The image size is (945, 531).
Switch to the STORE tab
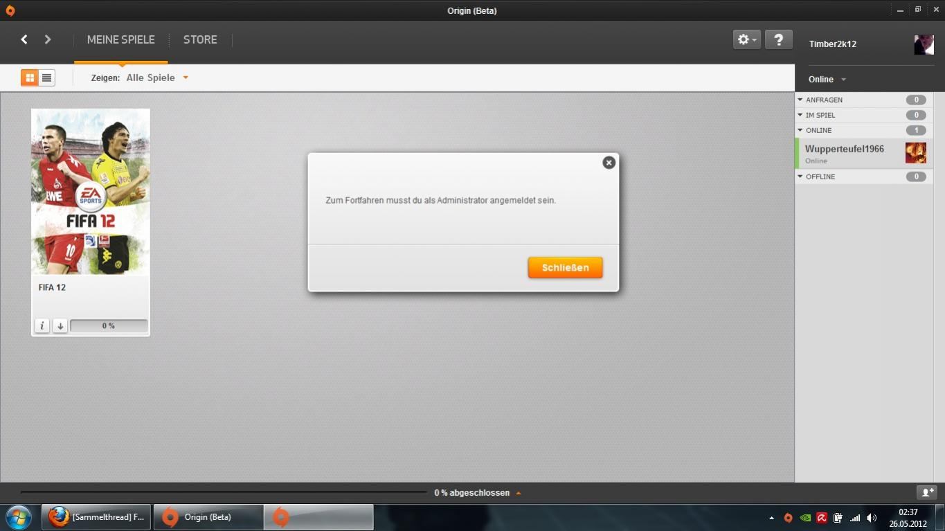[200, 39]
